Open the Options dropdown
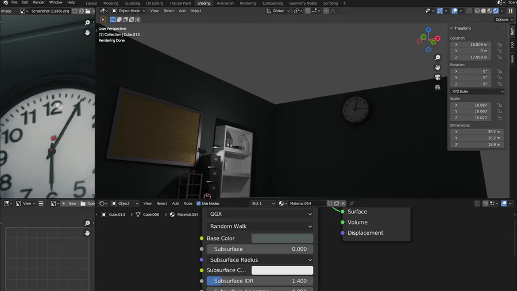Viewport: 517px width, 291px height. tap(504, 20)
